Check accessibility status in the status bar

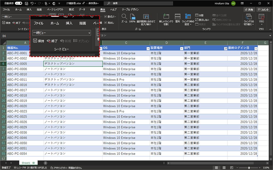66,168
